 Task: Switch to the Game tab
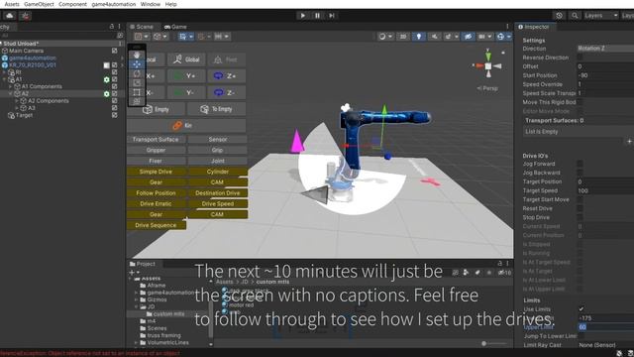click(x=175, y=27)
